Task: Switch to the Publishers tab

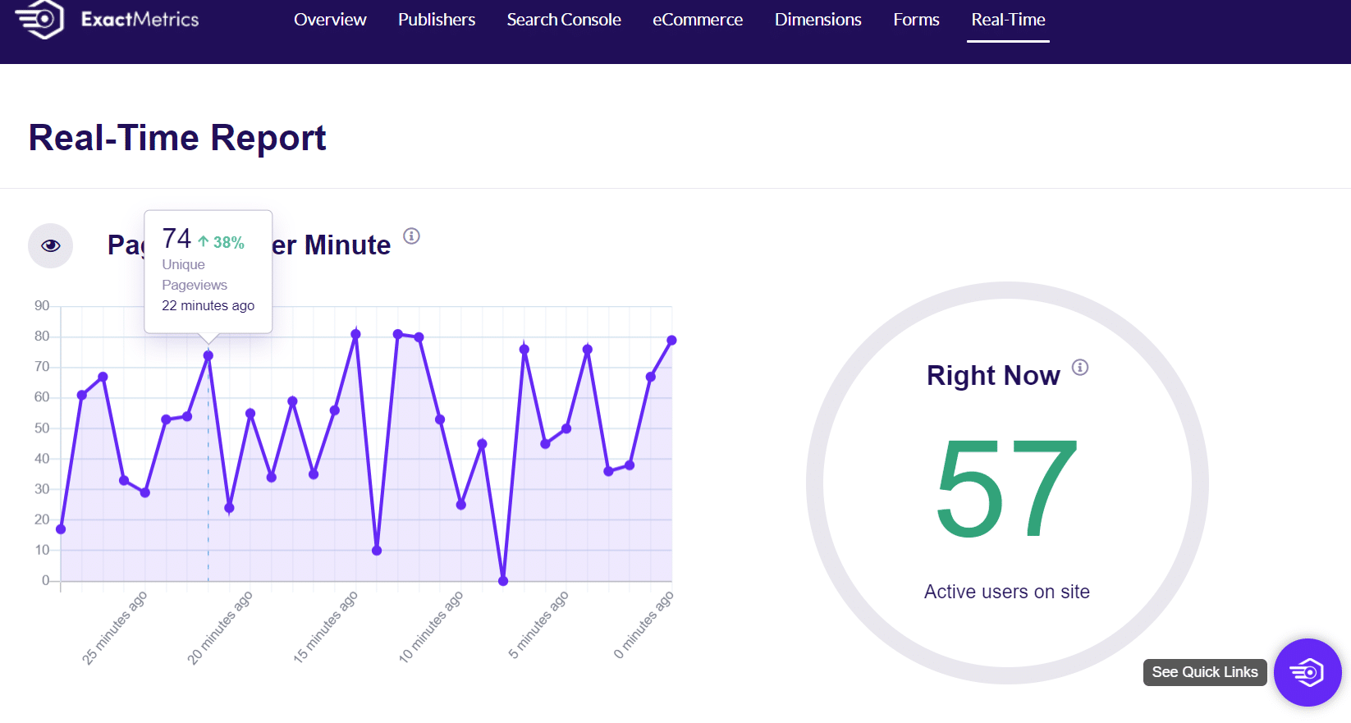Action: (437, 20)
